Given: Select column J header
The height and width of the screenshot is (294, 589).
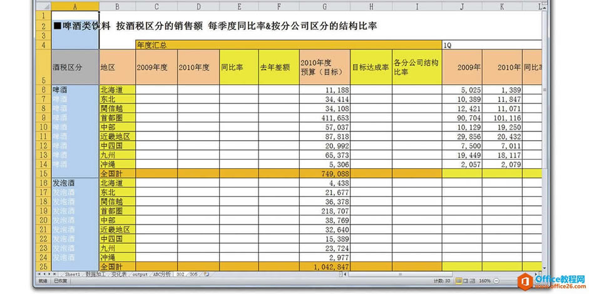Looking at the screenshot, I should pyautogui.click(x=463, y=6).
